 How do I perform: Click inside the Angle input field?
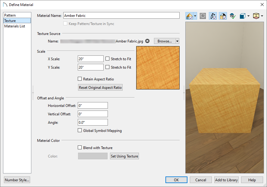93,122
